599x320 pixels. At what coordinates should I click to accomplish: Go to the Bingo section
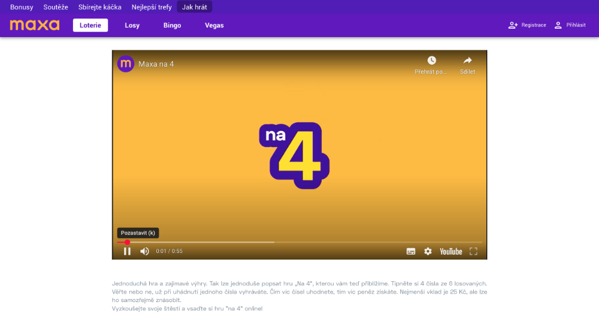tap(172, 25)
